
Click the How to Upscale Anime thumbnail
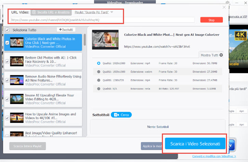tap(17, 118)
